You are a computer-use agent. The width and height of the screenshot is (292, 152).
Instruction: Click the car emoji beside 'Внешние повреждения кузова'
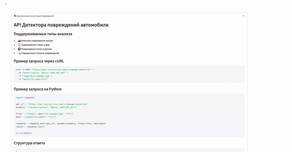(x=19, y=41)
